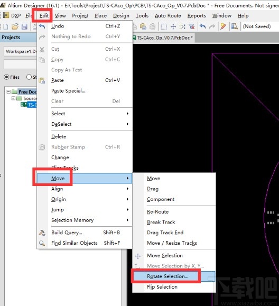Click the toolbar Undo arrow icon
The image size is (279, 306).
point(203,26)
